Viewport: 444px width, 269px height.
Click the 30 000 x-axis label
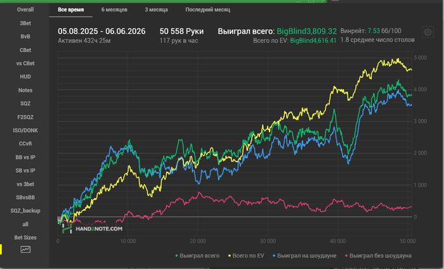tap(268, 241)
